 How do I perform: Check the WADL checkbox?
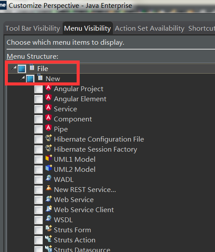[39, 180]
